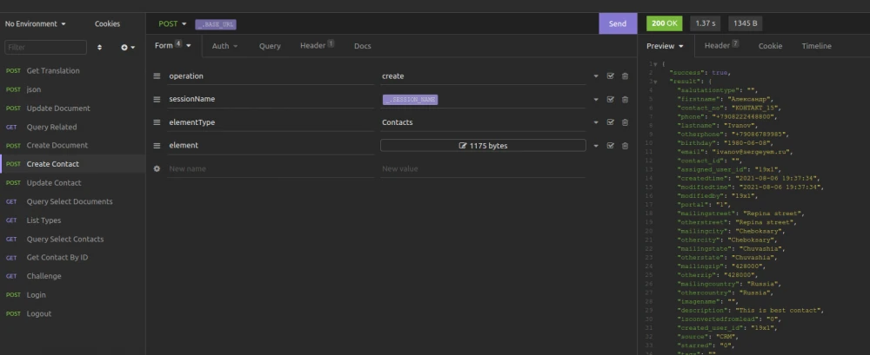Screen dimensions: 870x355
Task: Click the Send request button
Action: point(618,23)
